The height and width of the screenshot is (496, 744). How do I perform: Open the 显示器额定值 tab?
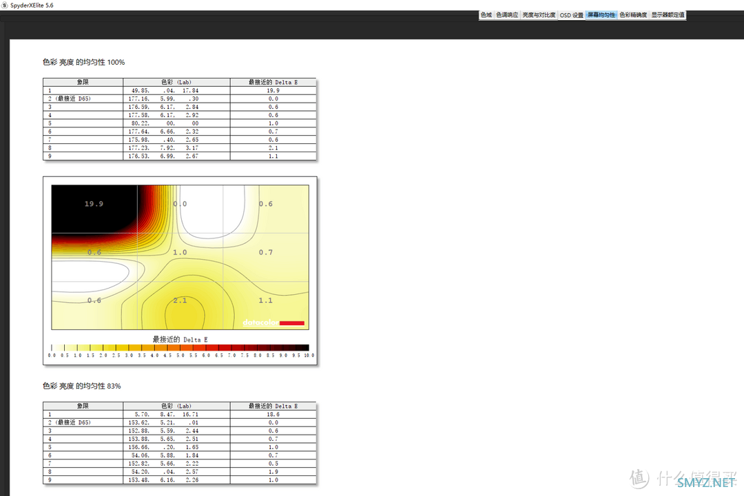pos(668,15)
